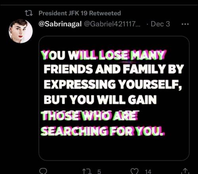
Task: Open the @Sabrinagal profile avatar
Action: pos(21,31)
